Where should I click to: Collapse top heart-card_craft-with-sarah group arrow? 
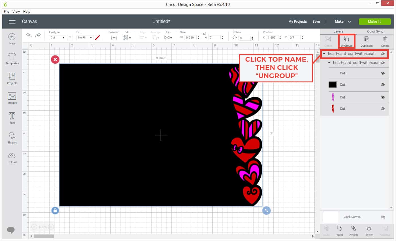(x=324, y=54)
